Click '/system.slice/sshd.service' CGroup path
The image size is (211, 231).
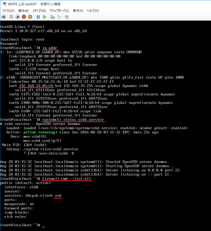pos(51,149)
